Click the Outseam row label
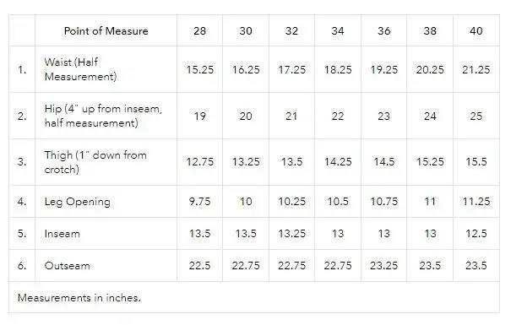This screenshot has height=325, width=511. tap(67, 265)
